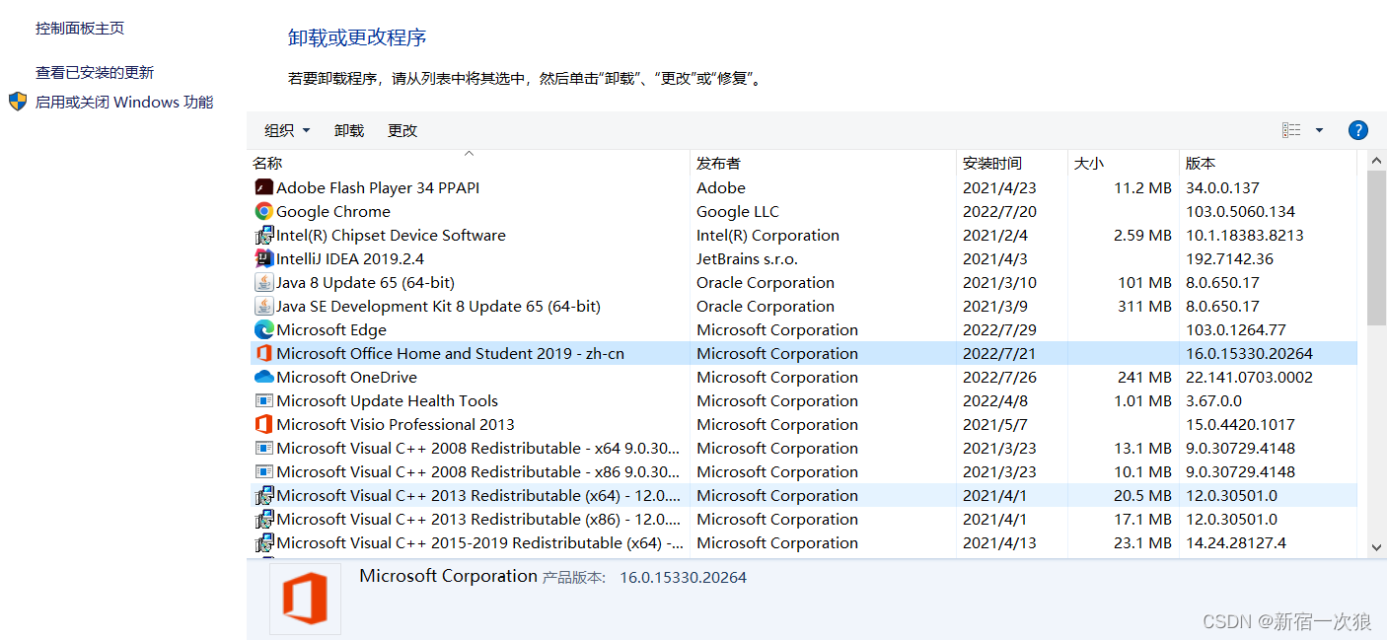
Task: Click the Visual C++ 2015-2019 (x64) icon
Action: click(x=263, y=542)
